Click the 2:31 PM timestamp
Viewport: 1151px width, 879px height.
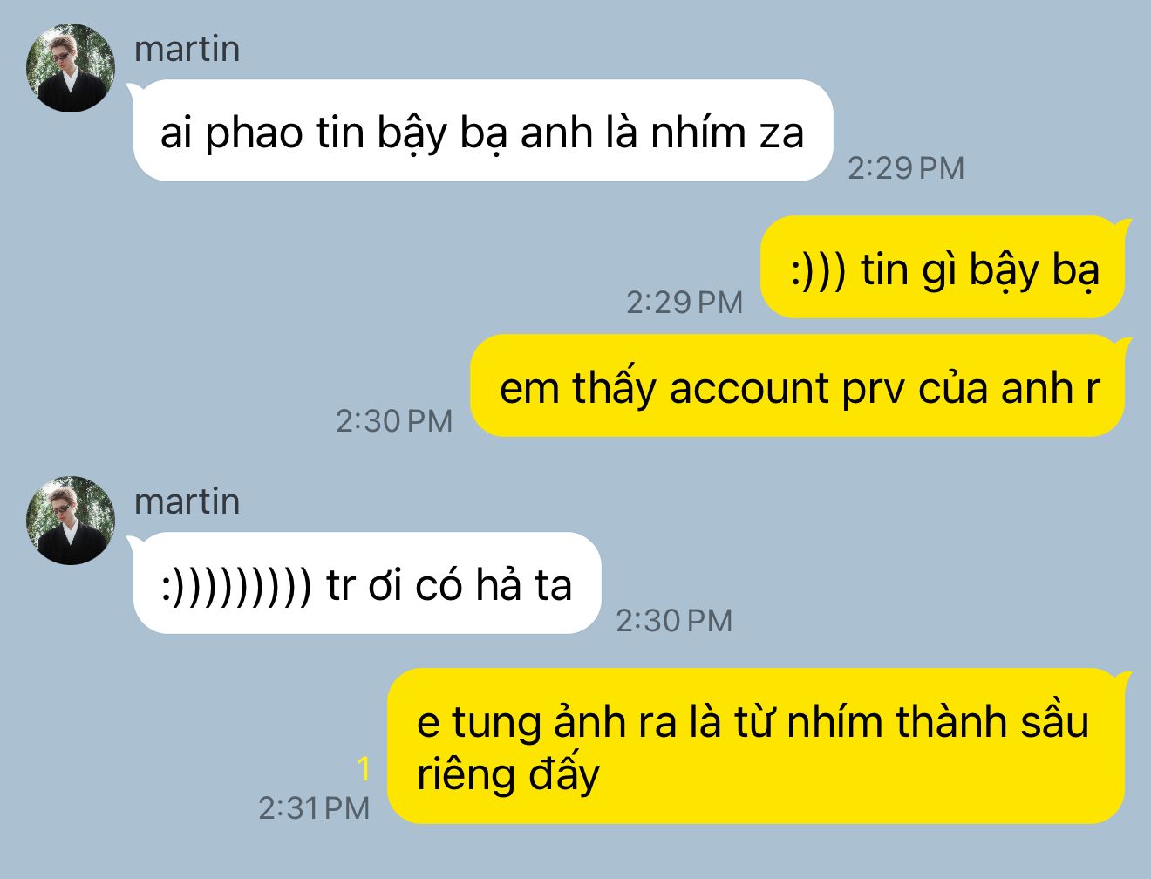click(x=314, y=808)
